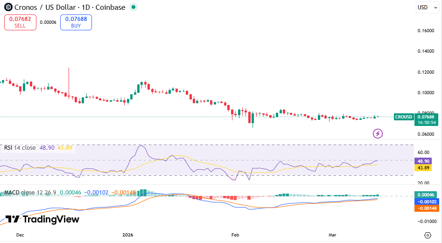Open the purple lightning bolt icon
The width and height of the screenshot is (442, 243).
378,133
